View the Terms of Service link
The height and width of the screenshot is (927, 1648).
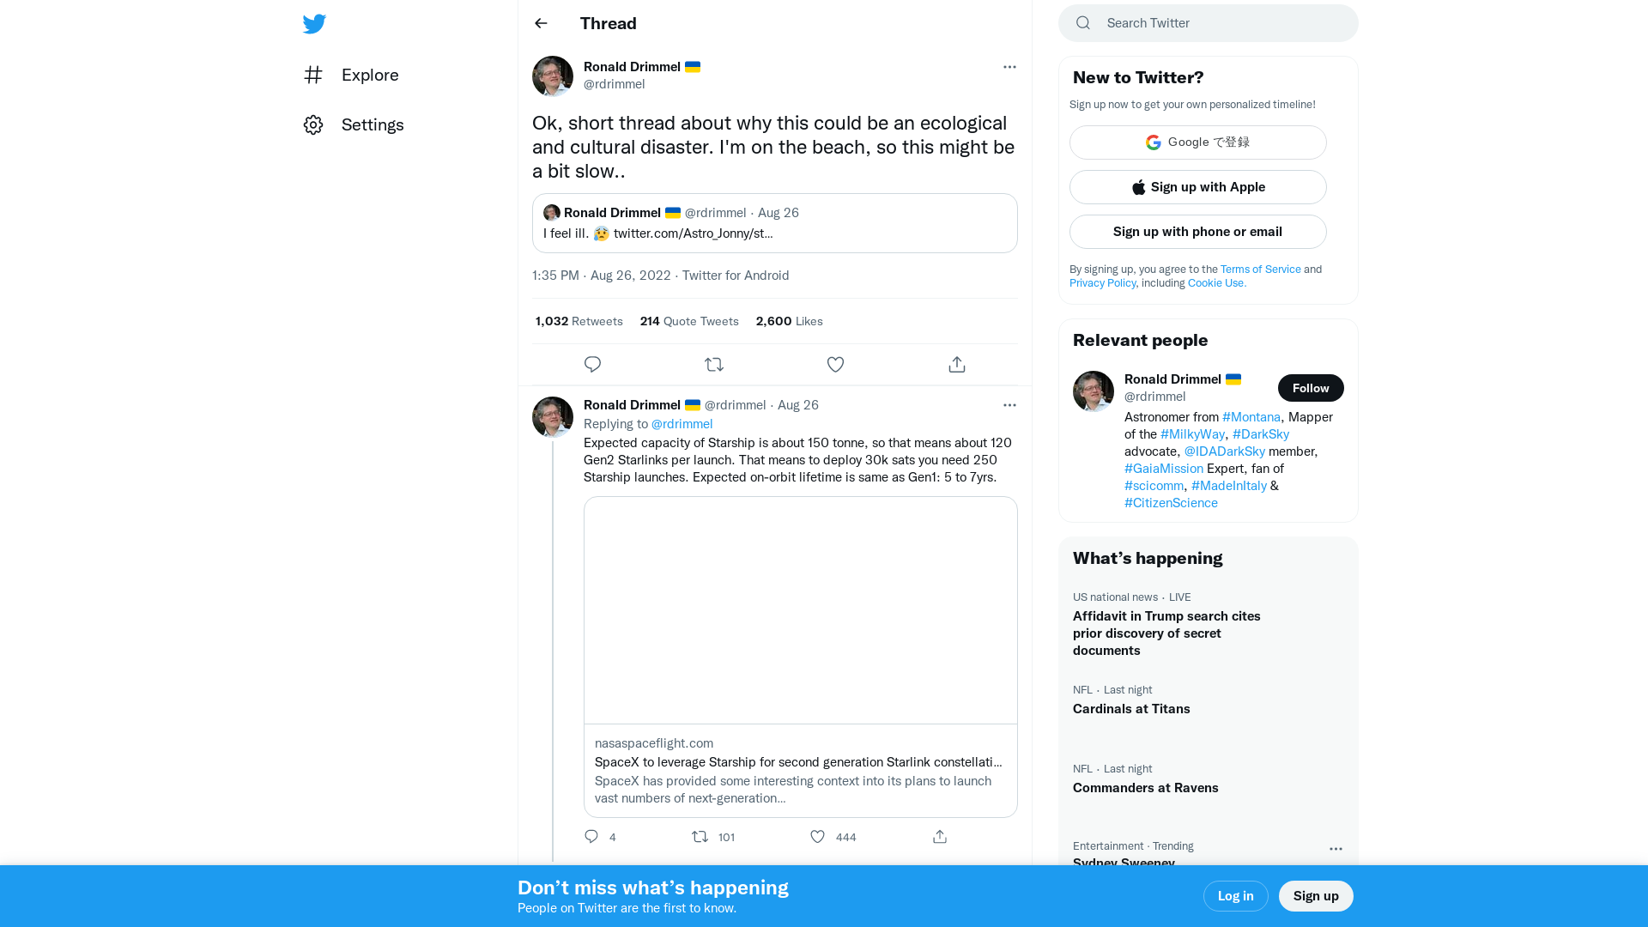[1260, 269]
